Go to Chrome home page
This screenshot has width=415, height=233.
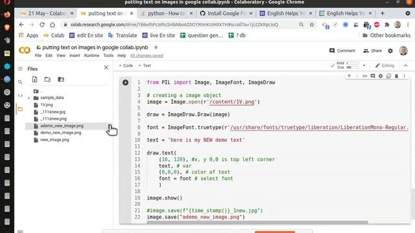tap(53, 25)
